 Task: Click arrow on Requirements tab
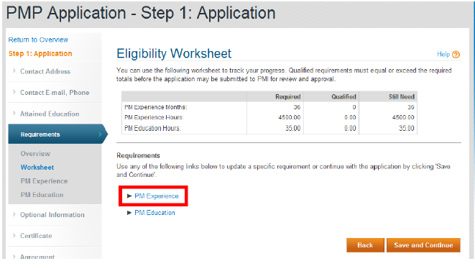100,134
